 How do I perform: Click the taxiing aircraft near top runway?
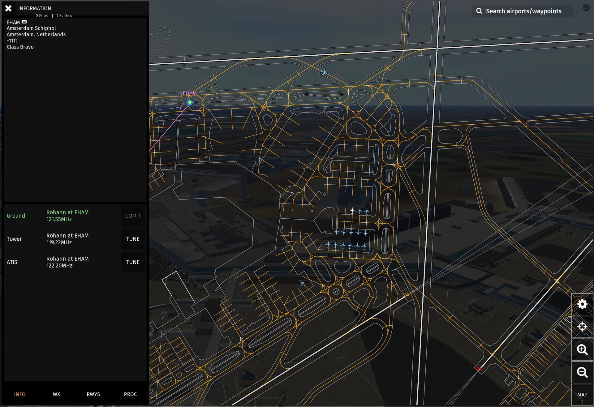coord(324,72)
